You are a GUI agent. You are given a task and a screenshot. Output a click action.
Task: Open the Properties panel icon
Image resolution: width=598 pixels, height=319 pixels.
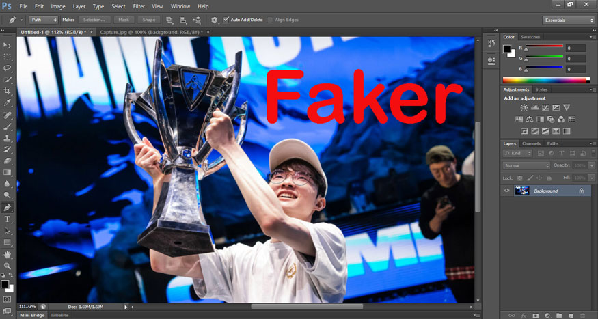[491, 60]
